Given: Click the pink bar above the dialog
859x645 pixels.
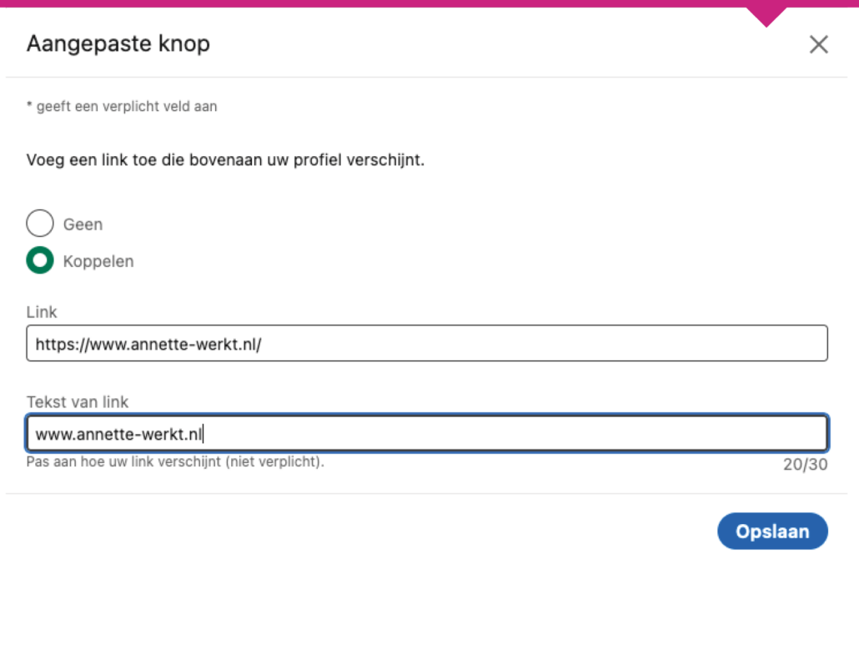Looking at the screenshot, I should (x=375, y=3).
